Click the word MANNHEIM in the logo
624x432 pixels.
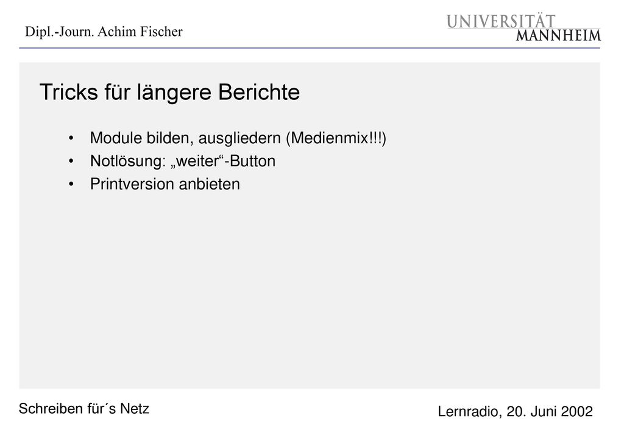558,35
